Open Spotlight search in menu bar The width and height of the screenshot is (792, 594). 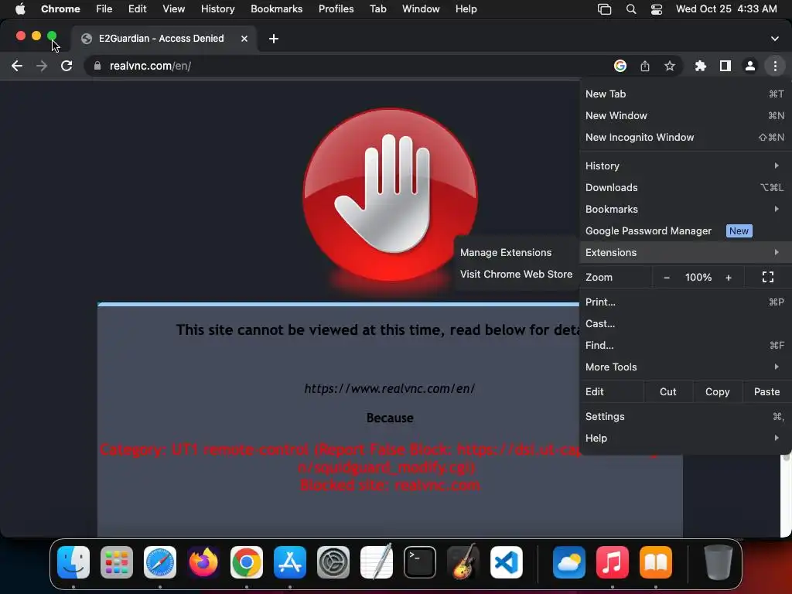pos(631,9)
